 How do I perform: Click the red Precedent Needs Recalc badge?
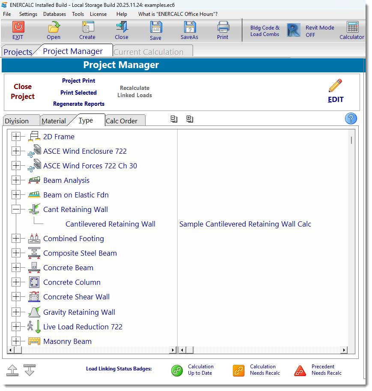pos(300,371)
